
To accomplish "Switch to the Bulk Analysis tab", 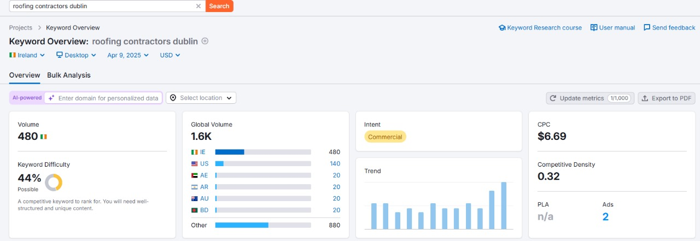I will 69,75.
